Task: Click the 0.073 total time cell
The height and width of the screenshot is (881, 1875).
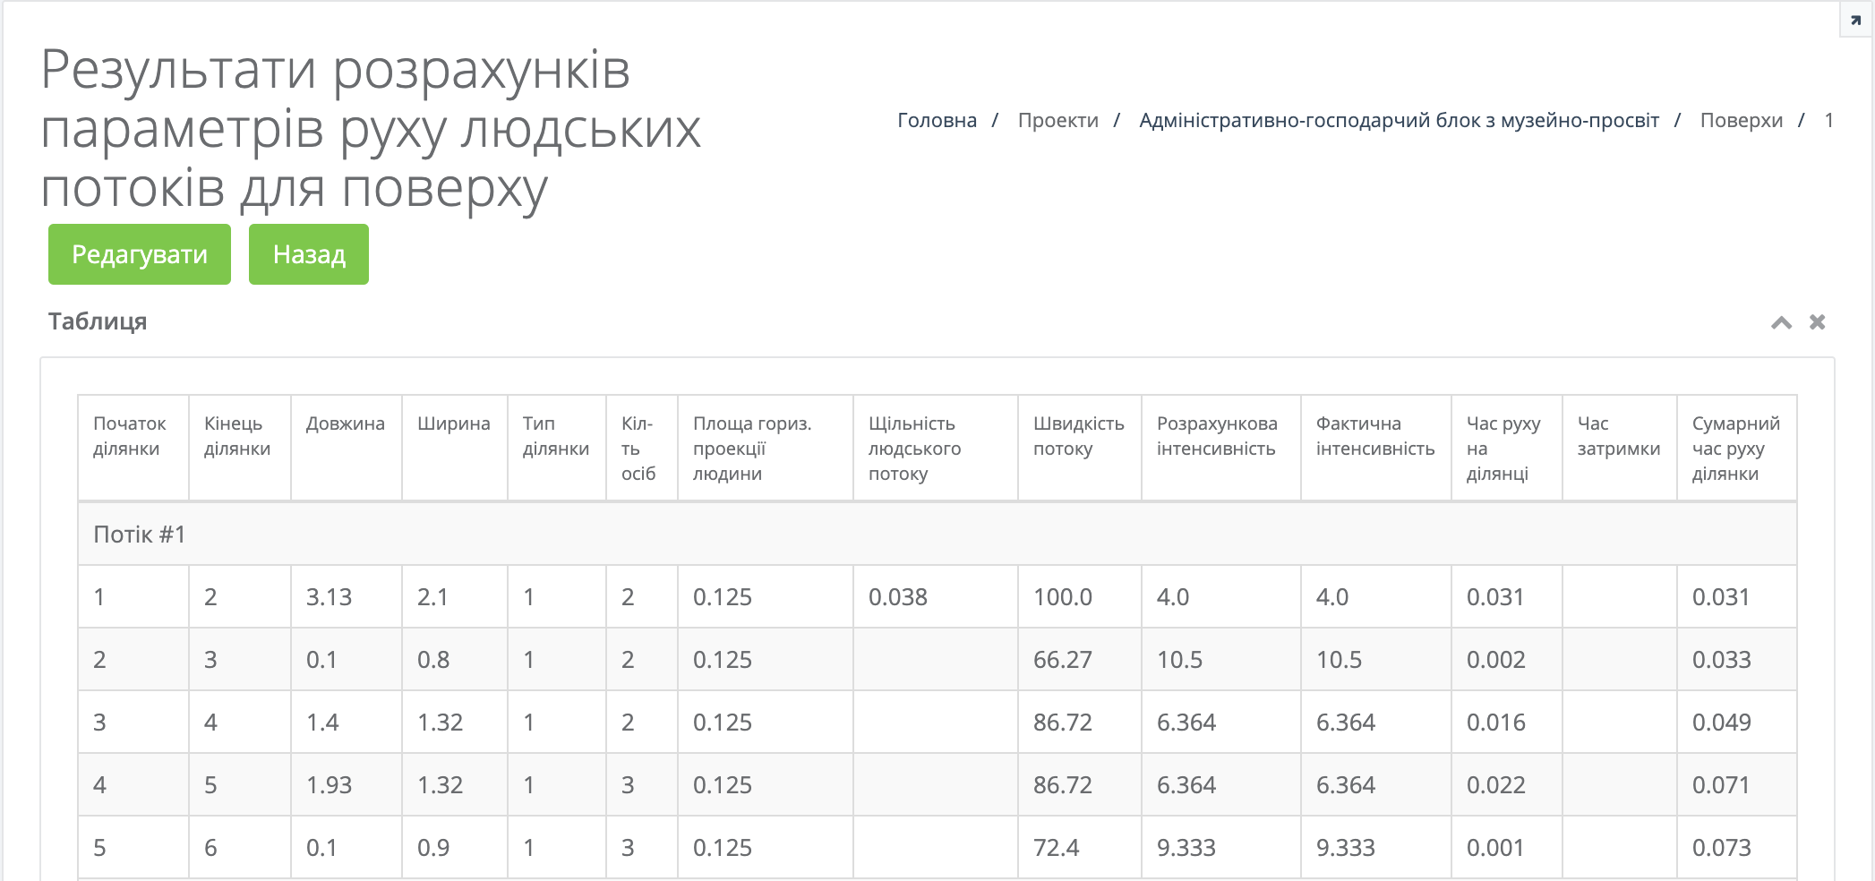Action: coord(1721,848)
